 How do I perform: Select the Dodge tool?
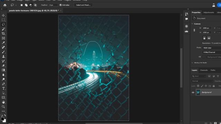click(3, 79)
